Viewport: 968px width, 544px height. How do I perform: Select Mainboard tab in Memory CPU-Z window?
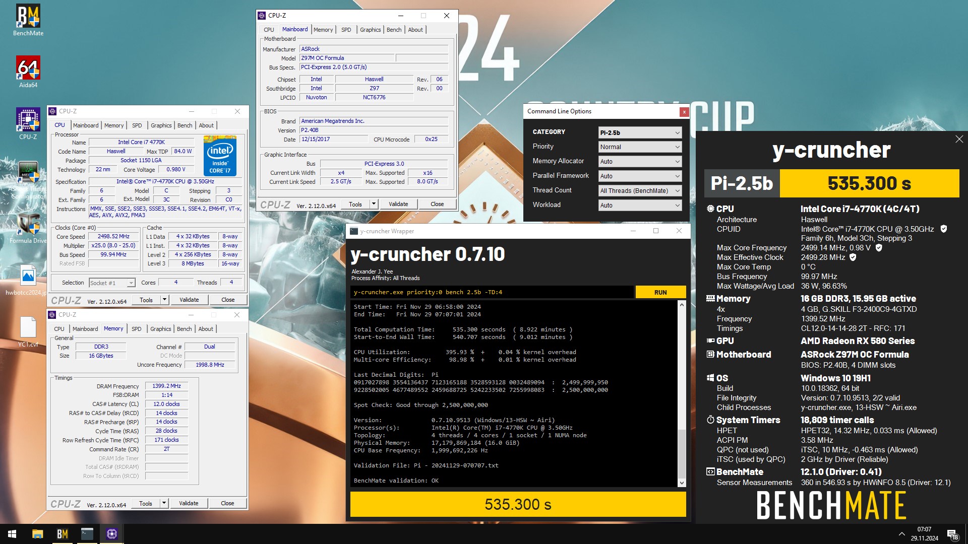click(x=85, y=329)
